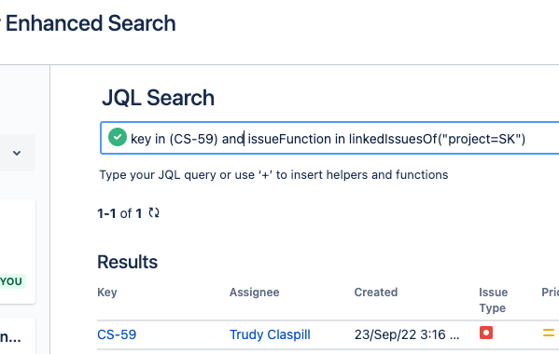Click the green JQL validation checkmark icon
This screenshot has width=559, height=354.
tap(118, 137)
